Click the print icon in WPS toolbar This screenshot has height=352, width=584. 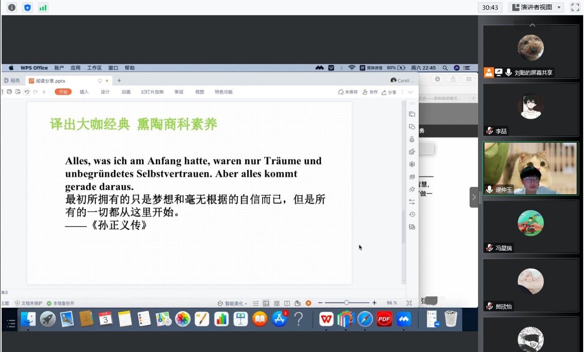point(9,92)
